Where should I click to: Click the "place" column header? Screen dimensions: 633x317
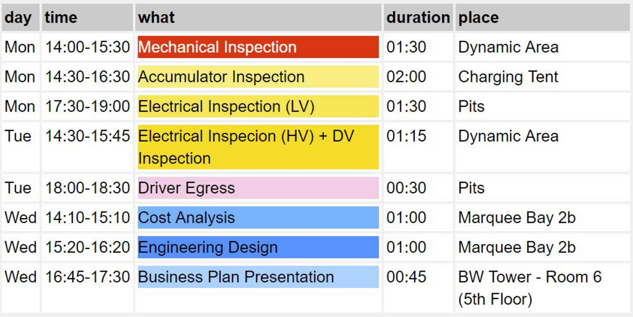478,17
